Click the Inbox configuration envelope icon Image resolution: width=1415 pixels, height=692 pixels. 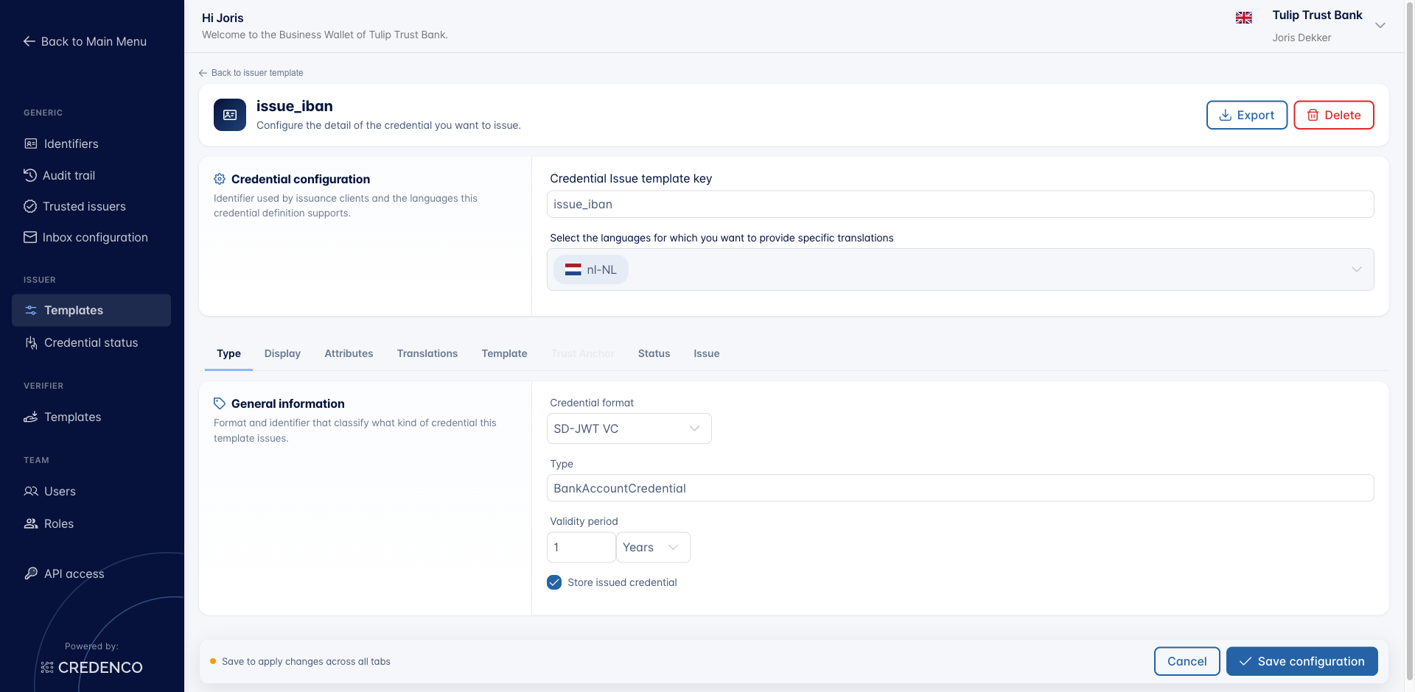coord(30,237)
